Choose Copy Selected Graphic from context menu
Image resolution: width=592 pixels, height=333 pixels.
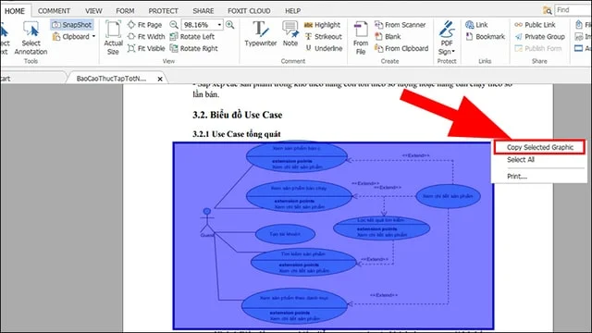539,147
